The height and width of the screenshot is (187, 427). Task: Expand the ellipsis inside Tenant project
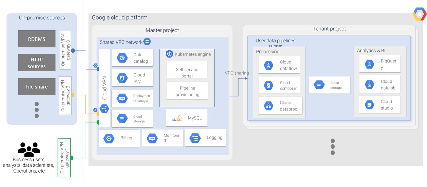pyautogui.click(x=332, y=146)
